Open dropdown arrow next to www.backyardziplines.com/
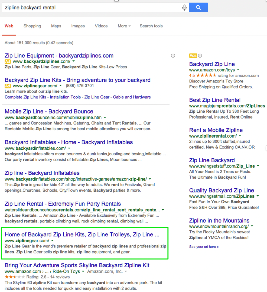 point(74,61)
